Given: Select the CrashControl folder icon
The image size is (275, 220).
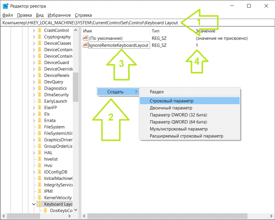Looking at the screenshot, I should coord(40,30).
